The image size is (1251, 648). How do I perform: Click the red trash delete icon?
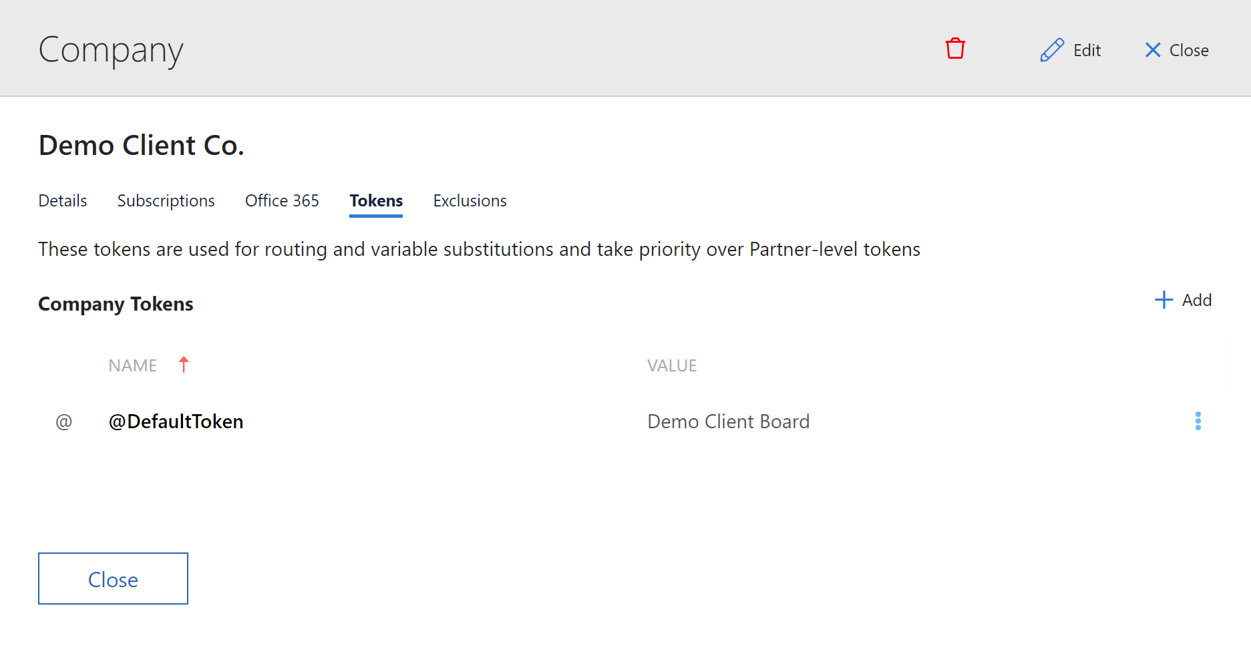955,49
